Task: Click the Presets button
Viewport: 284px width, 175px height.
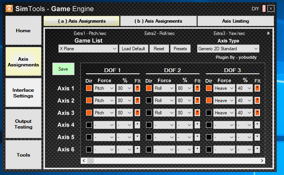Action: point(180,49)
